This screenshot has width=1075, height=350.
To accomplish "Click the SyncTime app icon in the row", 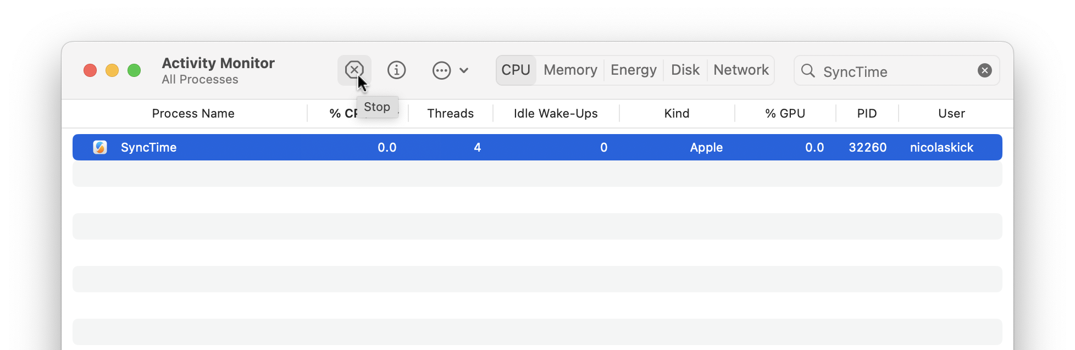I will 100,147.
